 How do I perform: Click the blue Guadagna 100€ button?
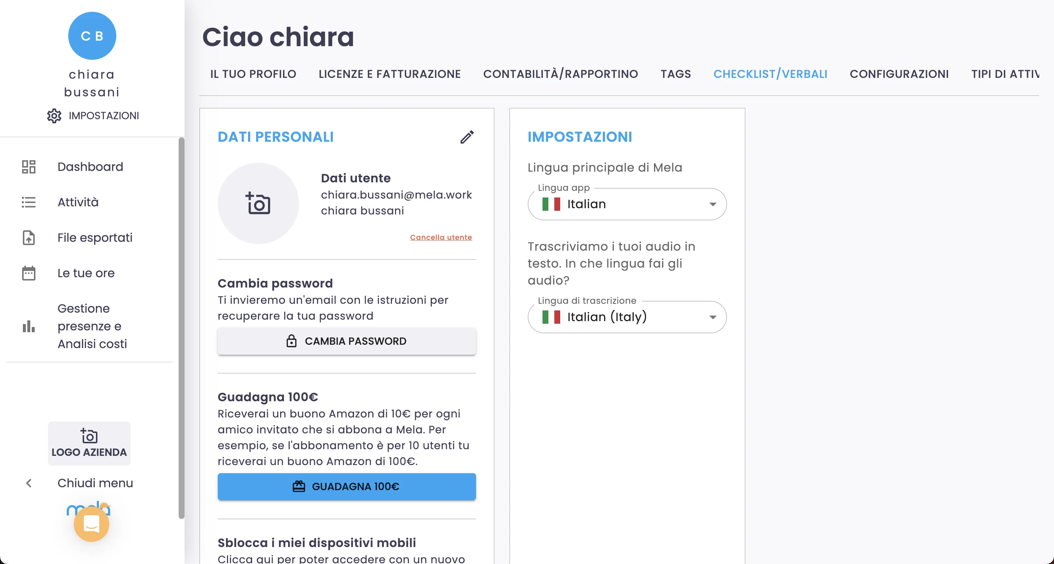[347, 486]
